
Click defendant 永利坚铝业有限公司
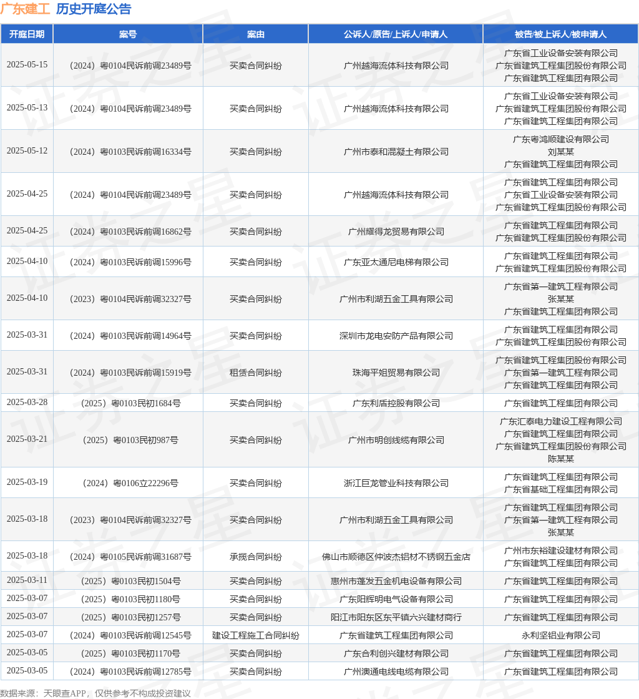click(561, 636)
